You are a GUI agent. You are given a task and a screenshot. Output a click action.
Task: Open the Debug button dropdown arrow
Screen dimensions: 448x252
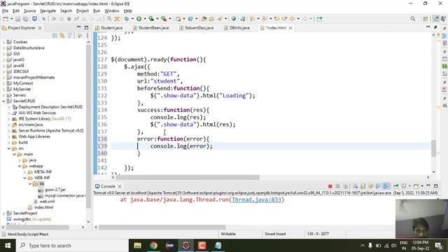(x=132, y=19)
